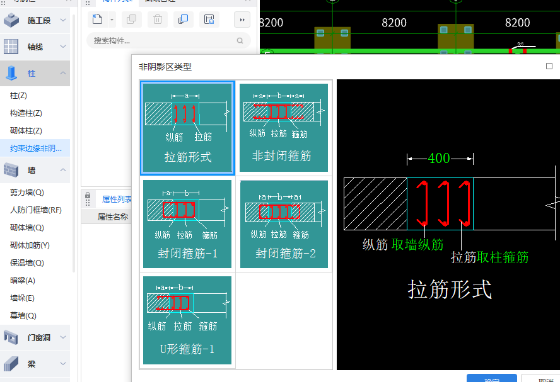This screenshot has height=382, width=560.
Task: Click the left panel drag handle dots
Action: [x=4, y=2]
